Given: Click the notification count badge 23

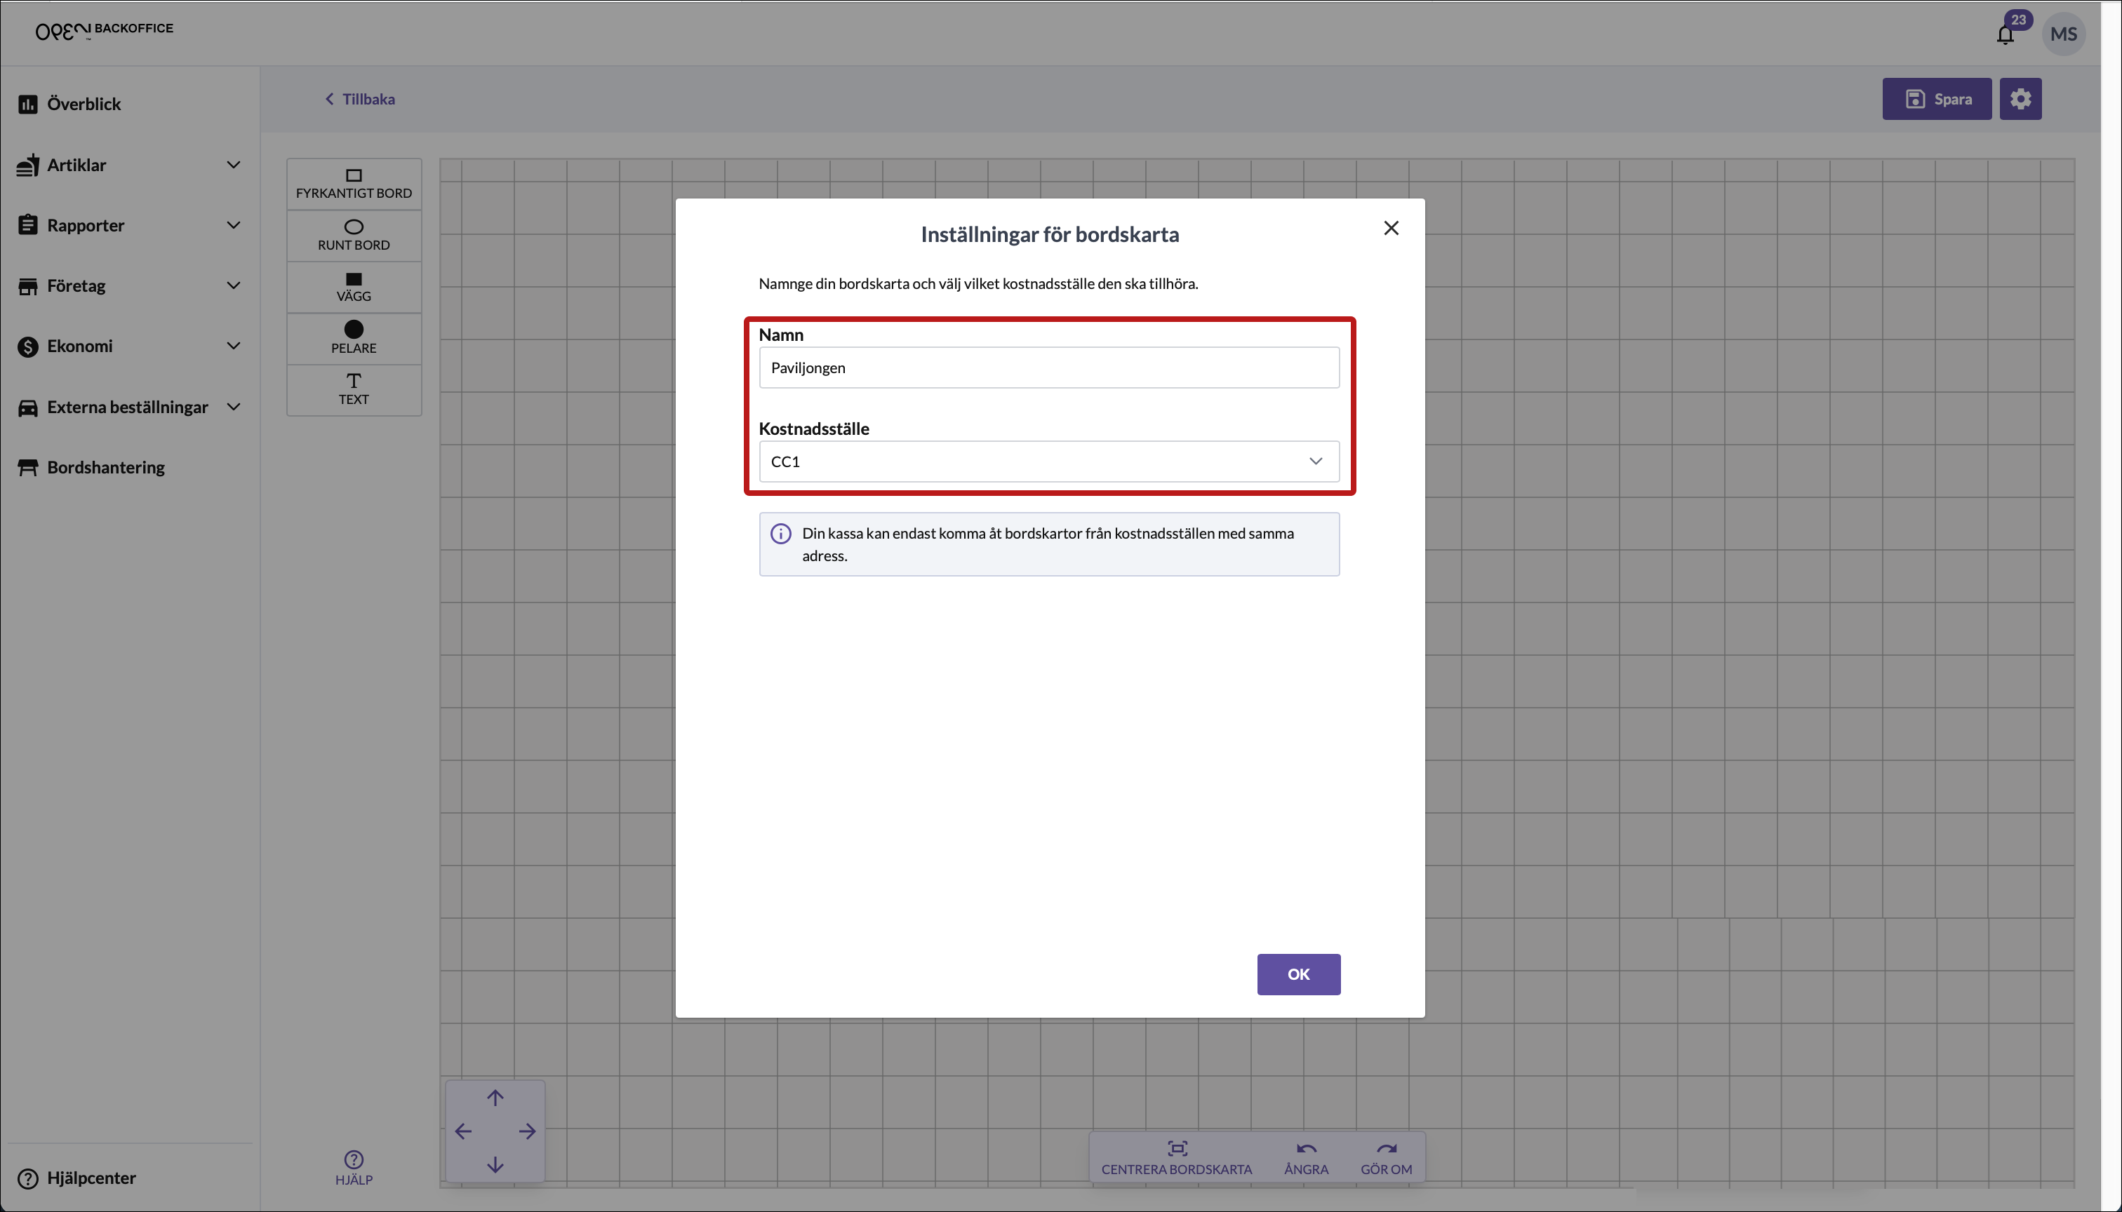Looking at the screenshot, I should click(x=2018, y=20).
